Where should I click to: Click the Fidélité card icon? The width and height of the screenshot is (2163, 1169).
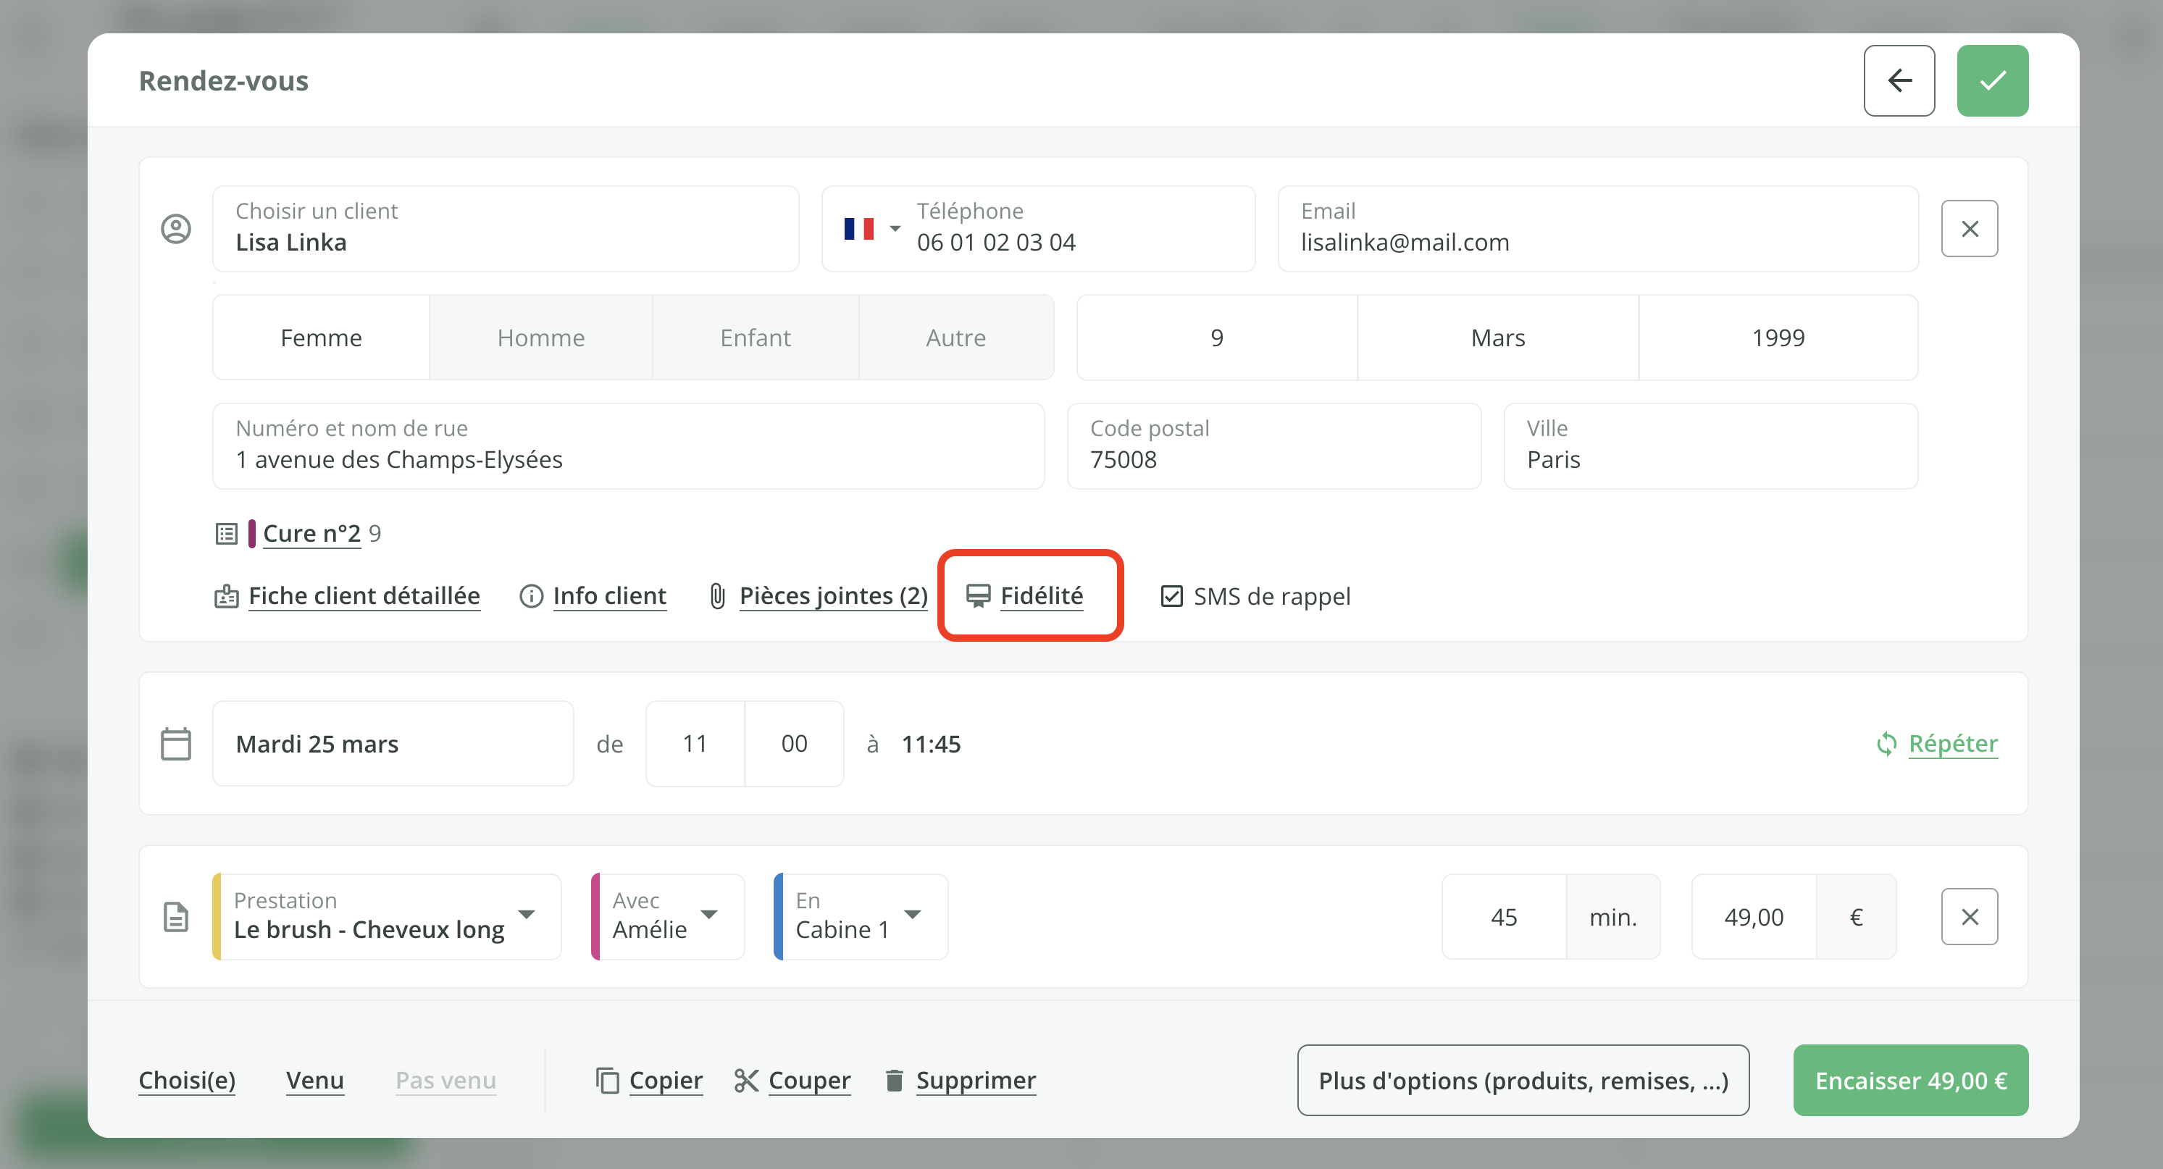[977, 595]
